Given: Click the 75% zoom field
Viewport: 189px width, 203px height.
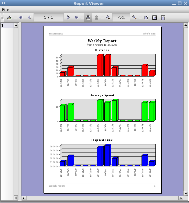Looking at the screenshot, I should (x=121, y=18).
